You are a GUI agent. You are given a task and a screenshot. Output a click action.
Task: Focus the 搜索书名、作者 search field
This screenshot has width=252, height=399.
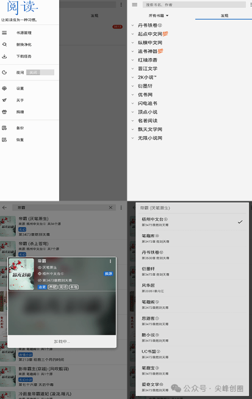194,5
